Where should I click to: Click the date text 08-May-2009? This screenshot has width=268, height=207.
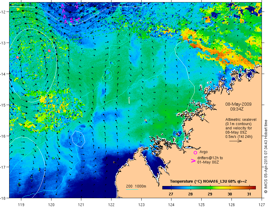[x=238, y=104]
